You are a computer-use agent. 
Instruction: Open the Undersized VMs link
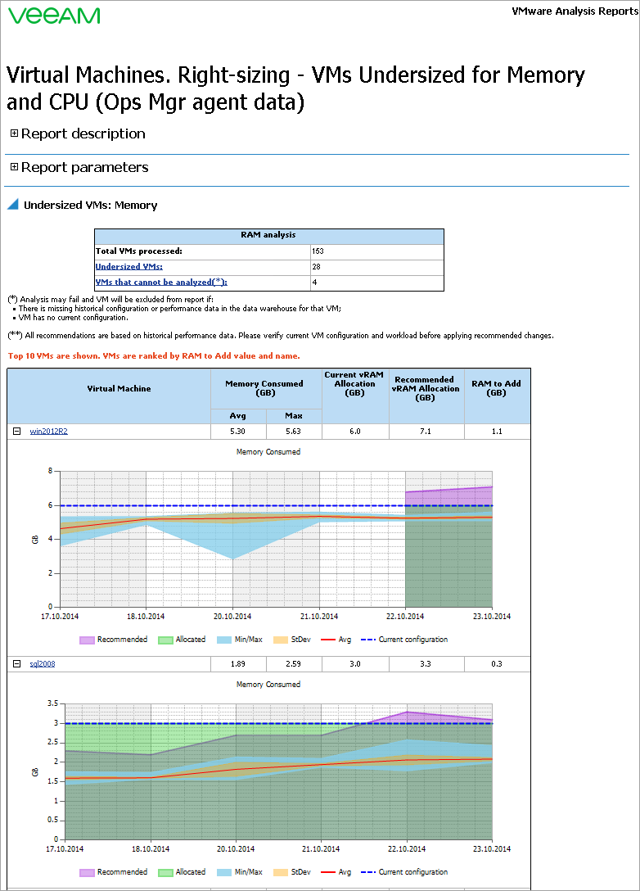129,266
